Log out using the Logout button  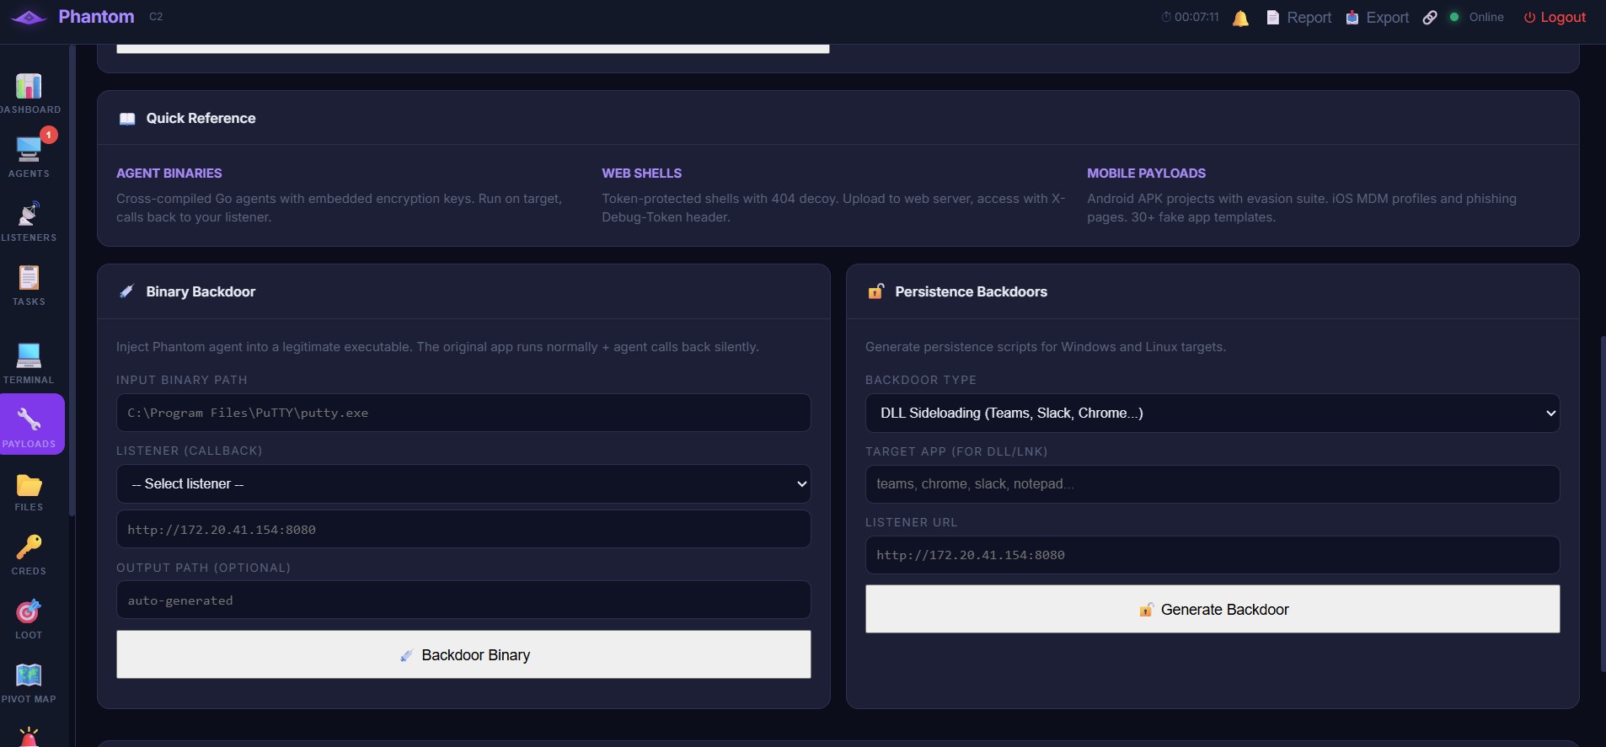tap(1555, 18)
